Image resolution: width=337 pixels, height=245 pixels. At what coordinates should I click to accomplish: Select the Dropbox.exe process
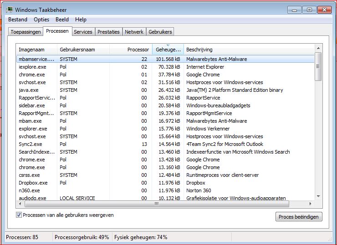click(x=165, y=183)
